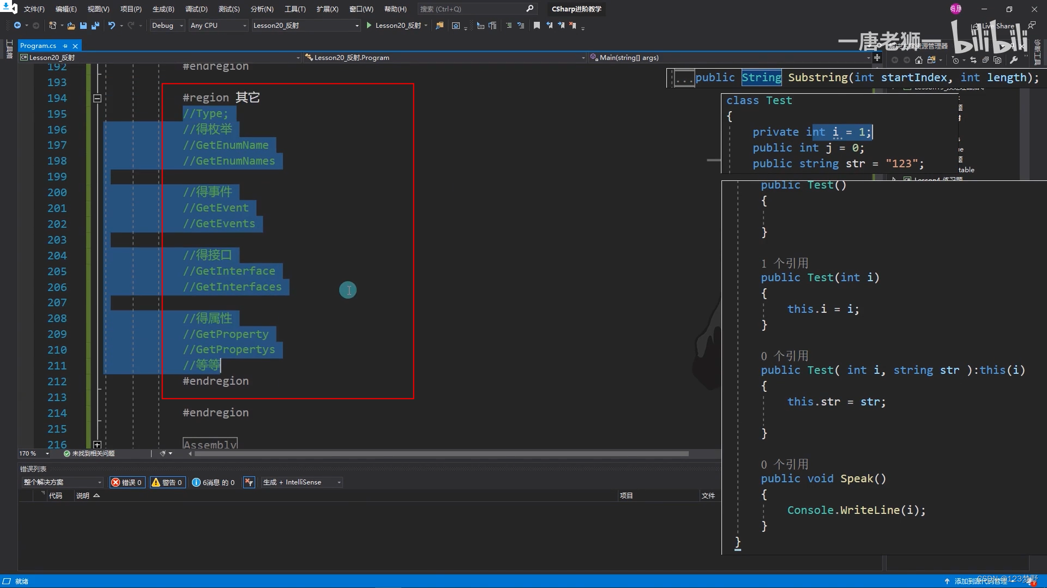1047x588 pixels.
Task: Toggle a bookmark on the current line
Action: point(537,26)
